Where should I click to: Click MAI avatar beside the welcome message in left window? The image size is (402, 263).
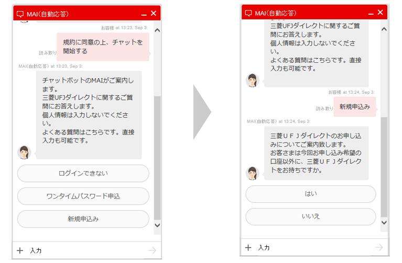[24, 152]
